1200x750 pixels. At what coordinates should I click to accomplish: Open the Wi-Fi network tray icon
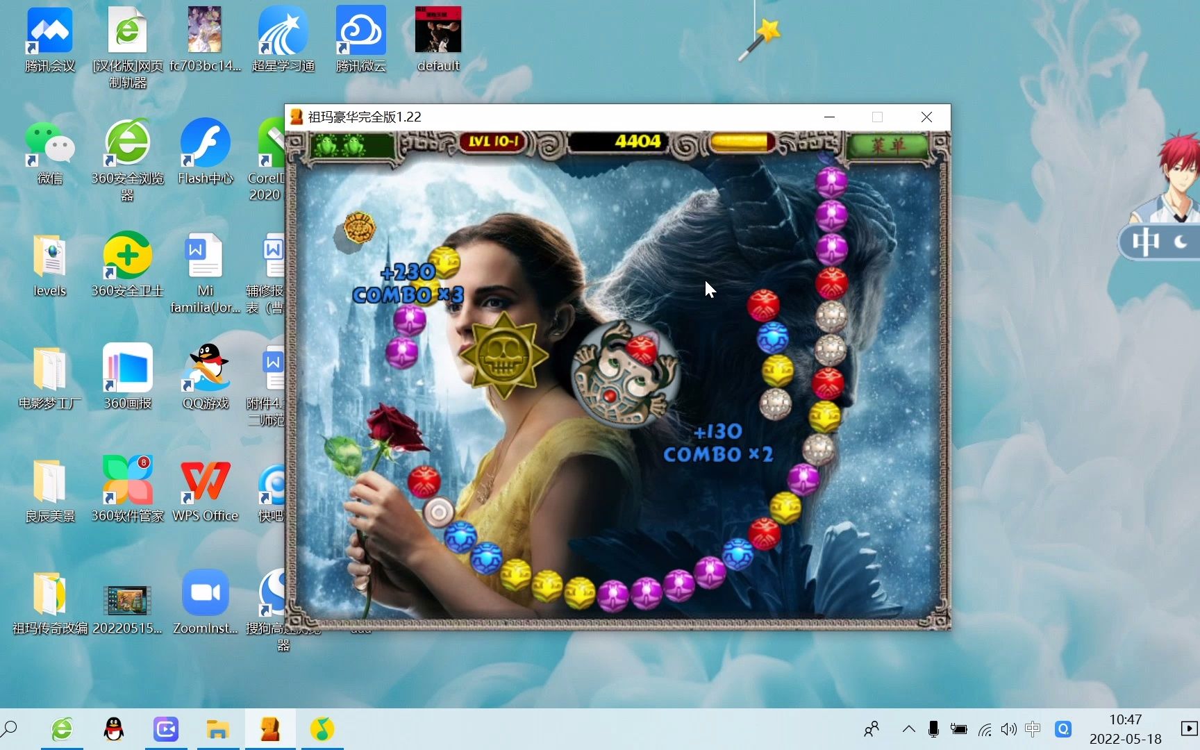pyautogui.click(x=985, y=729)
